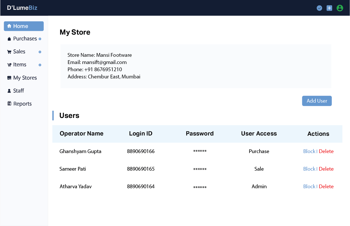Navigate to the Reports menu entry
Screen dimensions: 350x226
(x=22, y=103)
